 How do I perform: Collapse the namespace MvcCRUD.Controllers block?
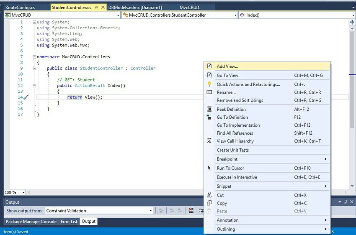click(34, 57)
